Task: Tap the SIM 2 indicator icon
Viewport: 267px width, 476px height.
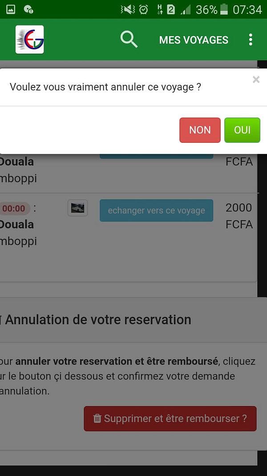Action: [x=171, y=10]
